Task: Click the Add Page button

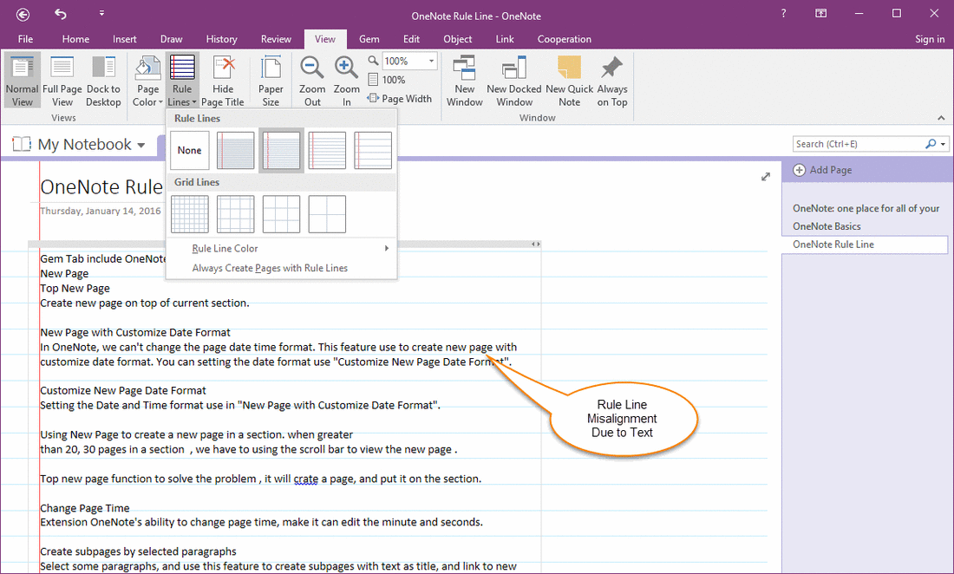Action: click(x=820, y=170)
